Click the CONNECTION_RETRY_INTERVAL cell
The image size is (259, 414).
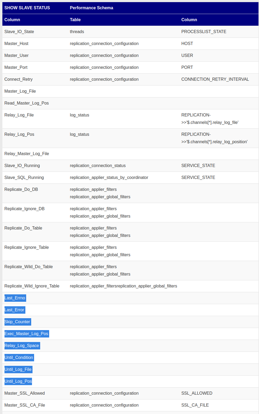coord(215,79)
